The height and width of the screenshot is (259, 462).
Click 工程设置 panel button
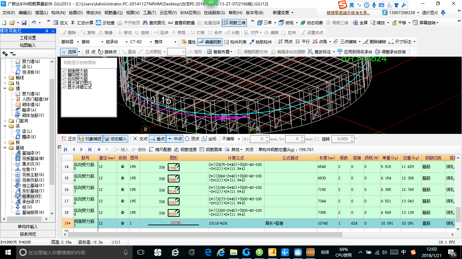28,38
